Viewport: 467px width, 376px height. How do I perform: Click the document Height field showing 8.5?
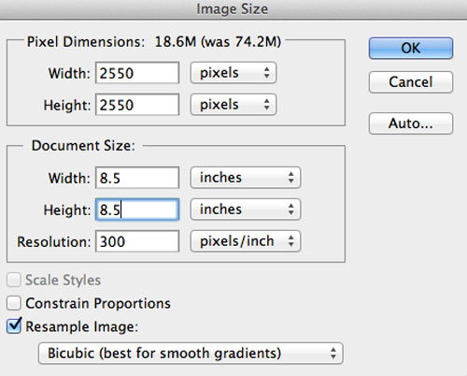pos(137,210)
